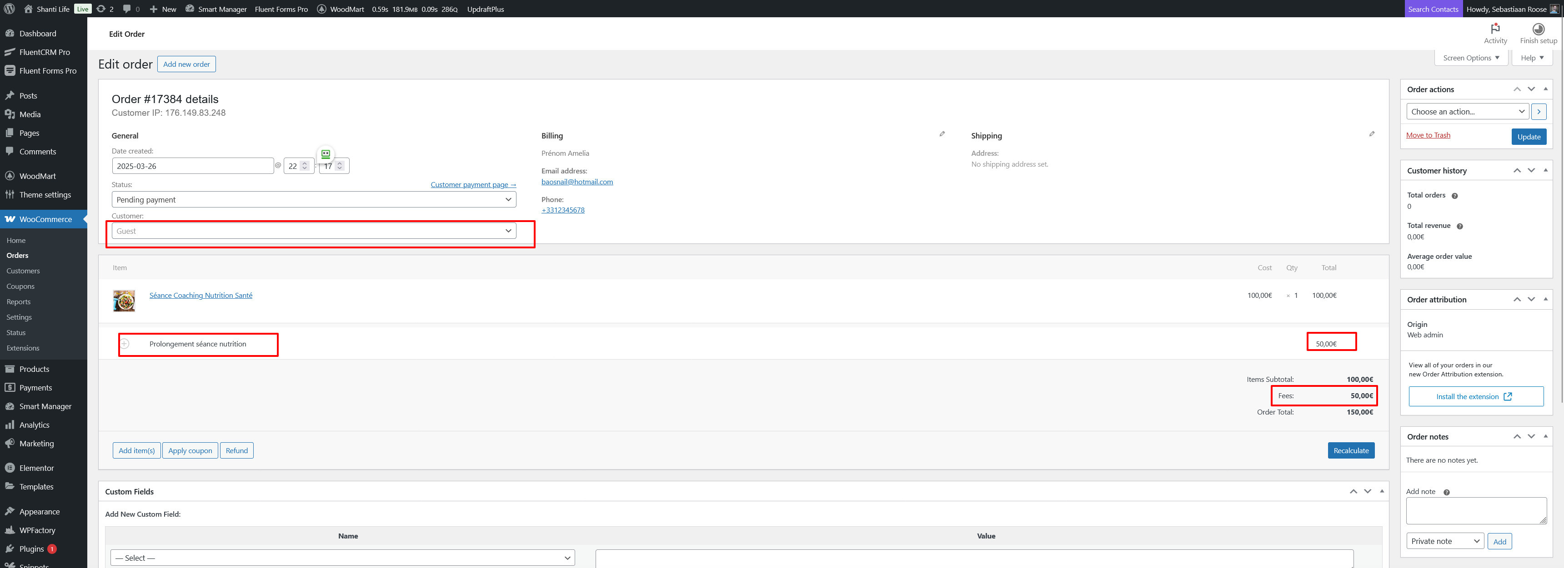Click the Shipping edit pencil icon
Screen dimensions: 1564x568
(1372, 134)
